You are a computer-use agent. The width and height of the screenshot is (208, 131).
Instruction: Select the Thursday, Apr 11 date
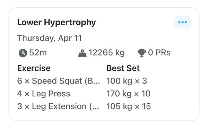(50, 38)
